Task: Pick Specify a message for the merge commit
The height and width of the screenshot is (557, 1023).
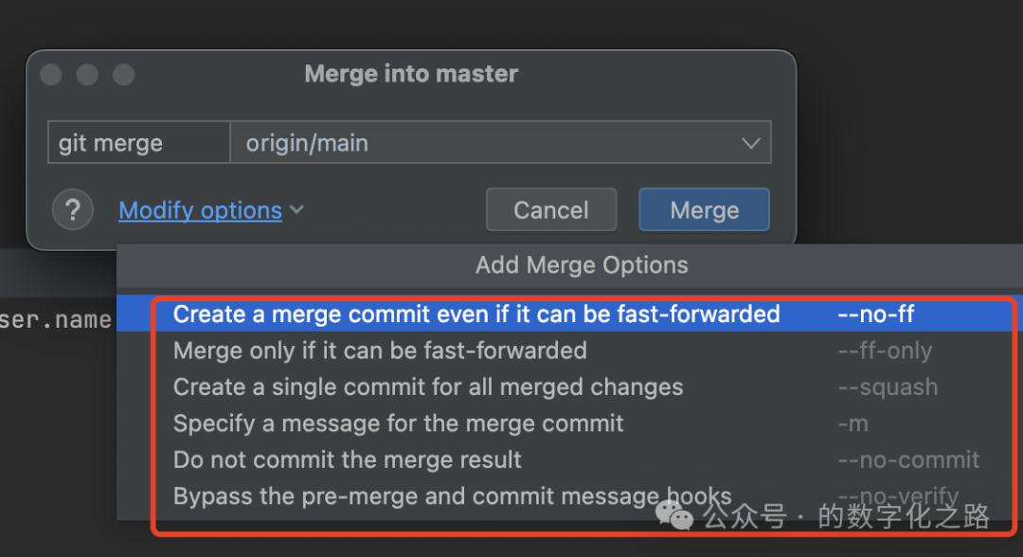Action: (398, 423)
